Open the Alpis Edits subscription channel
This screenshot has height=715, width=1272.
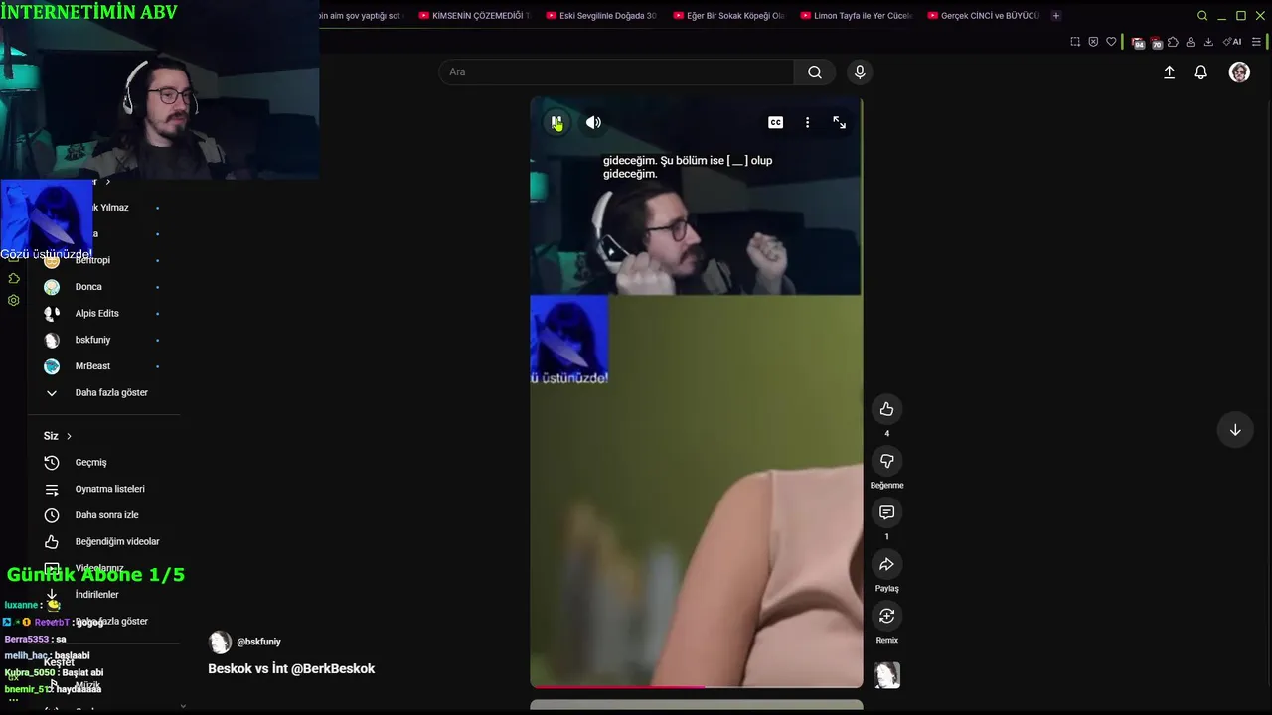103,313
